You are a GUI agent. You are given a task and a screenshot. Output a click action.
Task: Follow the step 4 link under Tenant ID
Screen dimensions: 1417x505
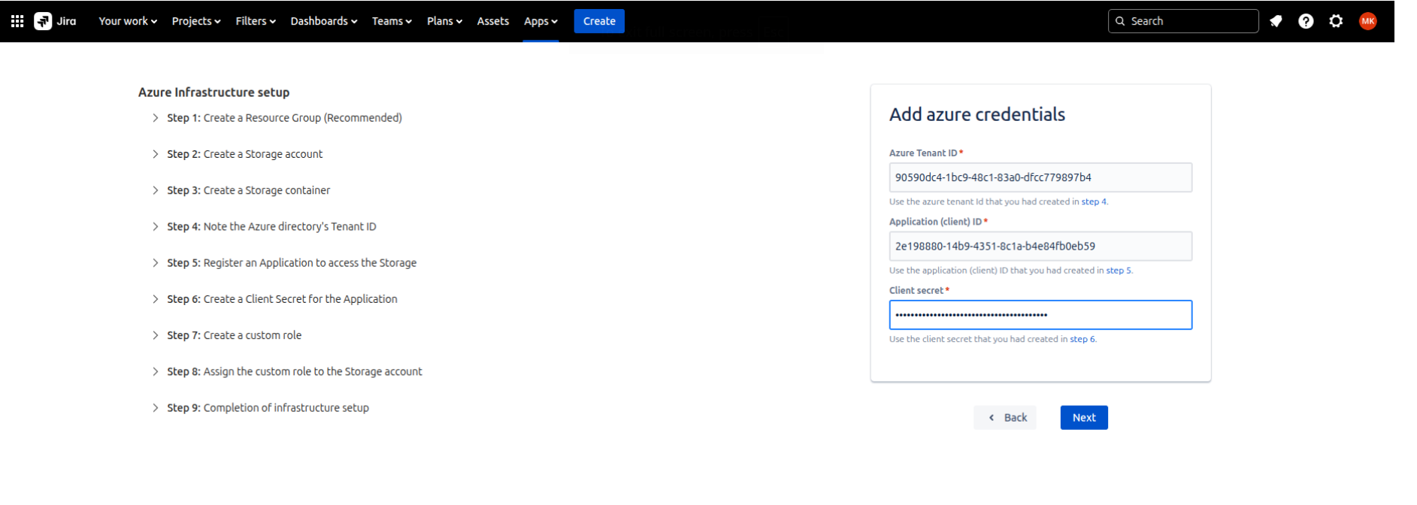coord(1094,201)
